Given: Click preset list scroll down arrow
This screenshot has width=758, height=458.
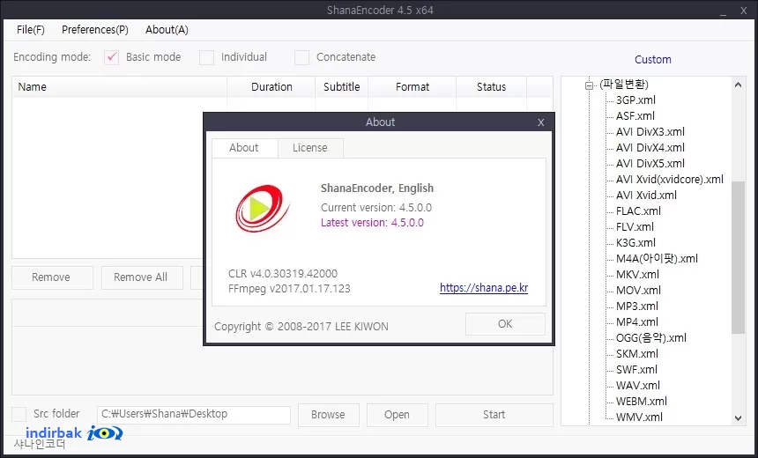Looking at the screenshot, I should (739, 418).
